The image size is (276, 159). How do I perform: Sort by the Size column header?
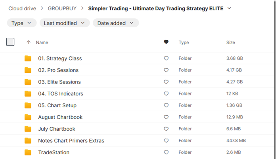(230, 43)
